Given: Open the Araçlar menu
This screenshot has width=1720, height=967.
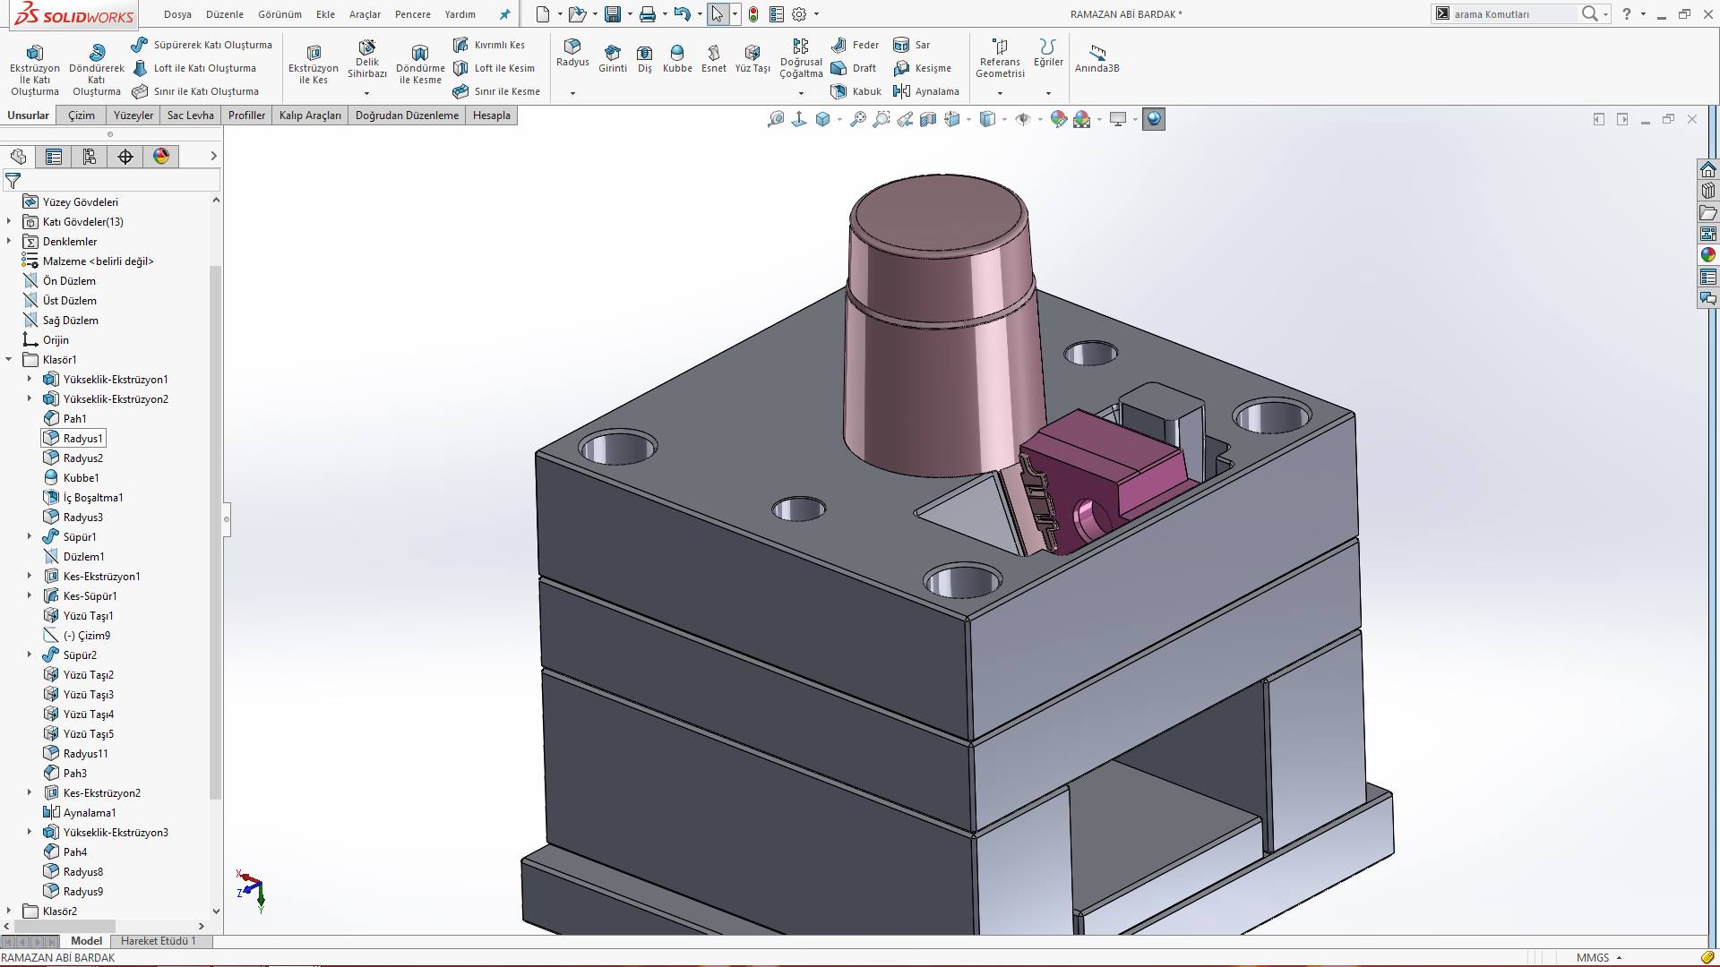Looking at the screenshot, I should pos(365,14).
